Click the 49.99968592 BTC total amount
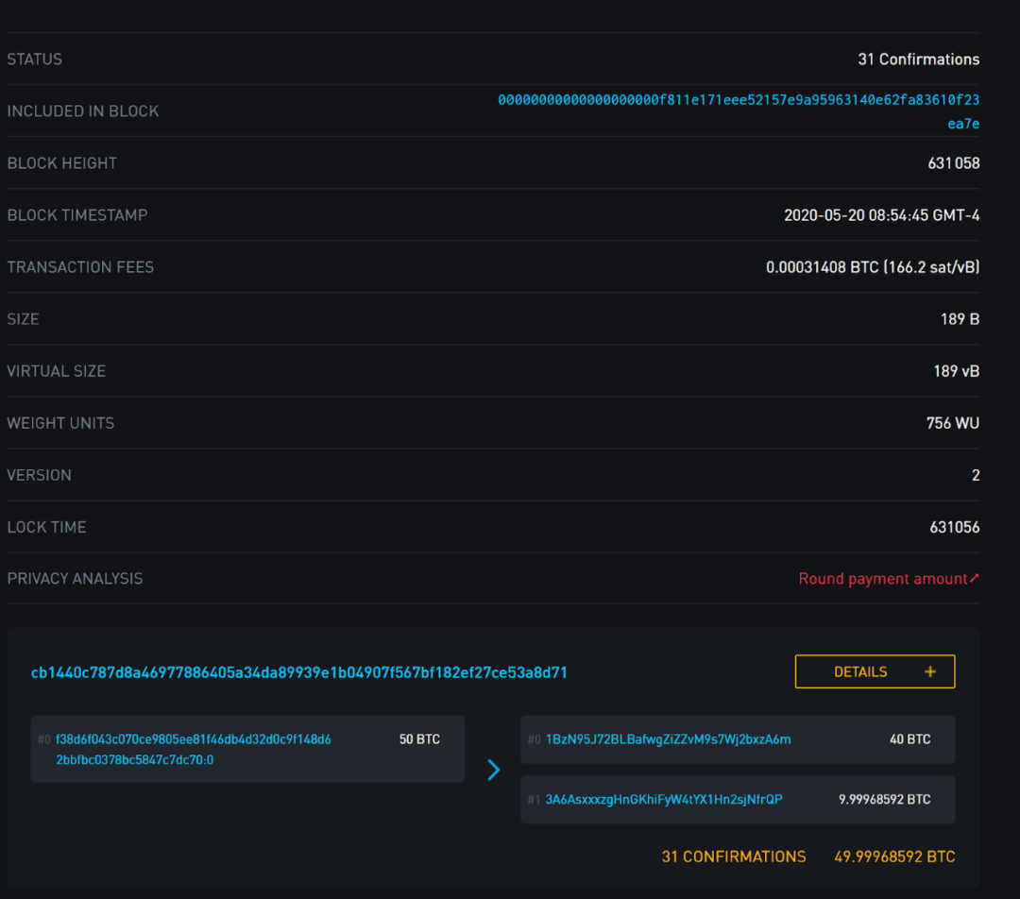Image resolution: width=1020 pixels, height=899 pixels. [894, 857]
